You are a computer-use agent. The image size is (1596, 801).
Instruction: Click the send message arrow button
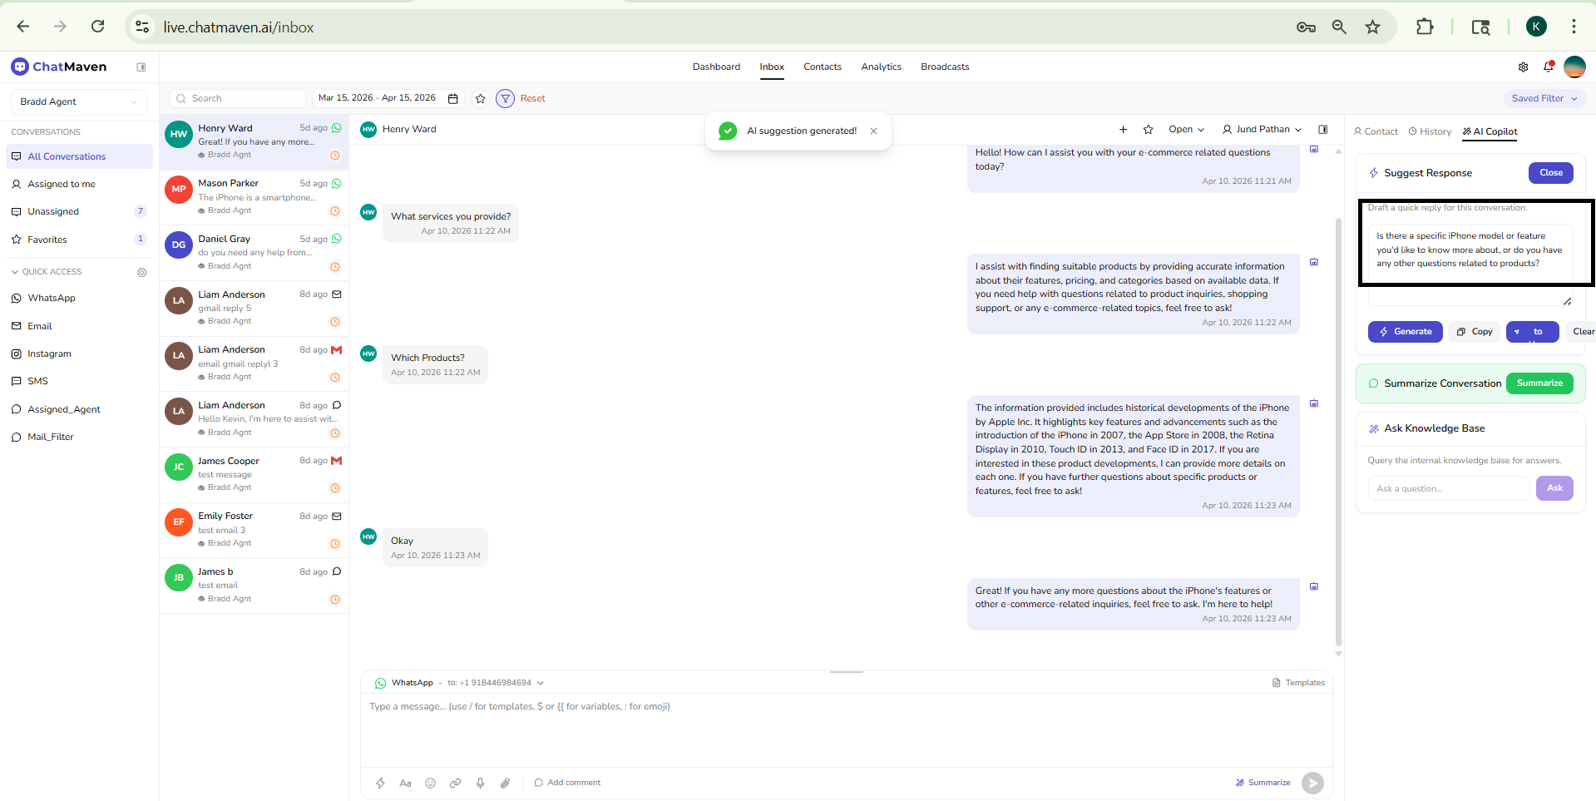click(x=1312, y=783)
